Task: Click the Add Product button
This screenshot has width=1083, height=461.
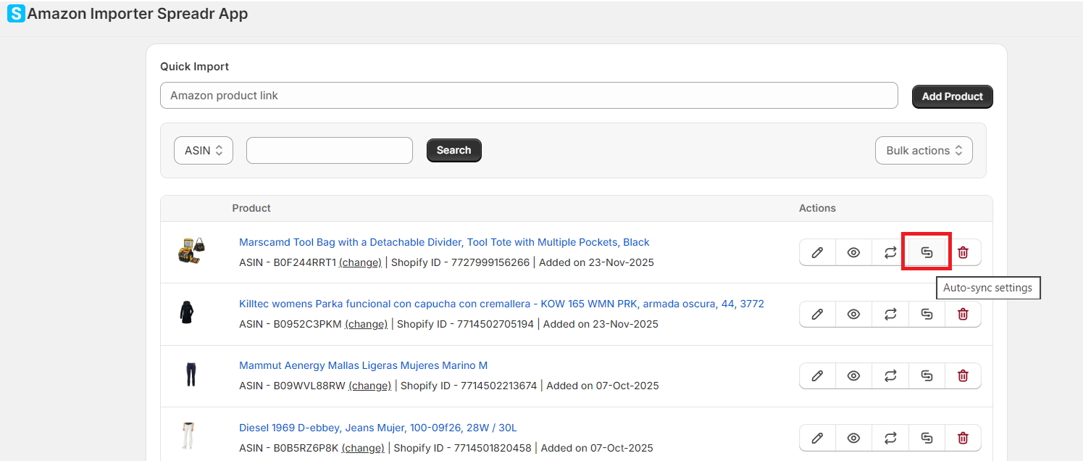Action: [952, 96]
